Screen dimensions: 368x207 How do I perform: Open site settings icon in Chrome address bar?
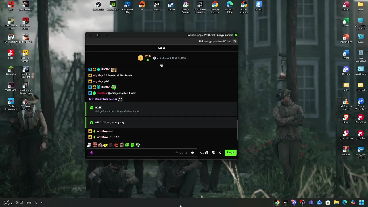(235, 41)
